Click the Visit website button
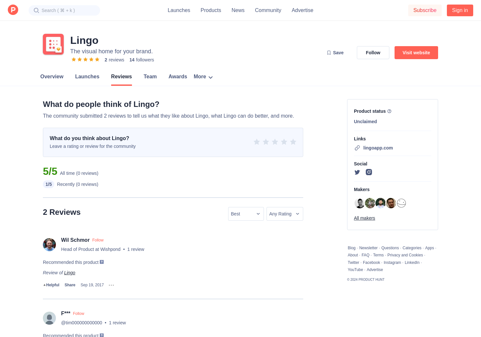481x337 pixels. [416, 53]
